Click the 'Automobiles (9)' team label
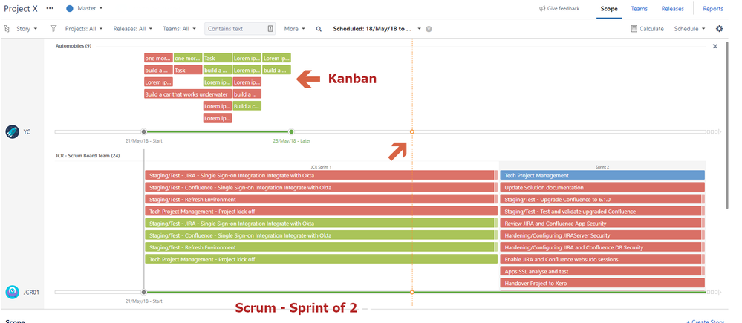 point(74,46)
